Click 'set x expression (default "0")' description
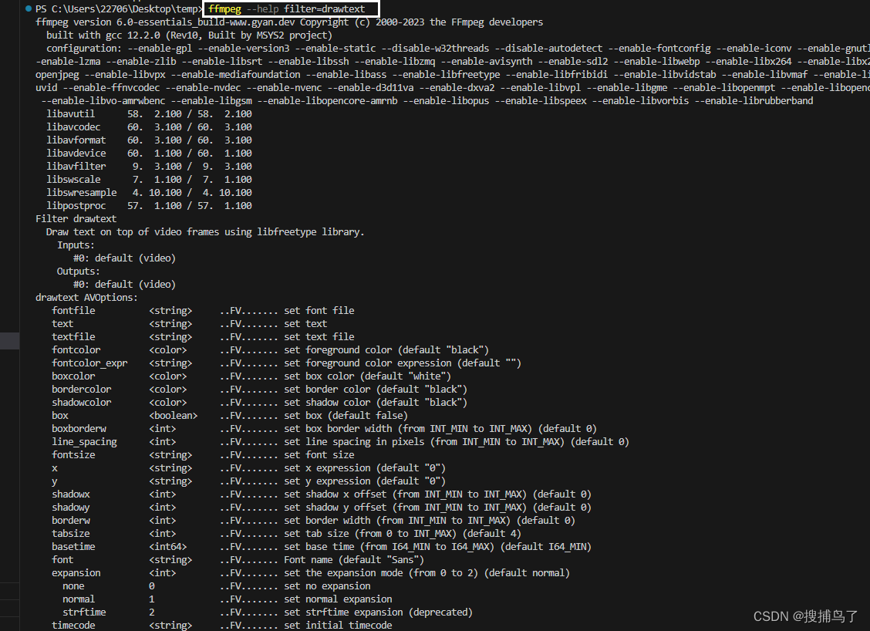This screenshot has width=870, height=631. coord(365,468)
